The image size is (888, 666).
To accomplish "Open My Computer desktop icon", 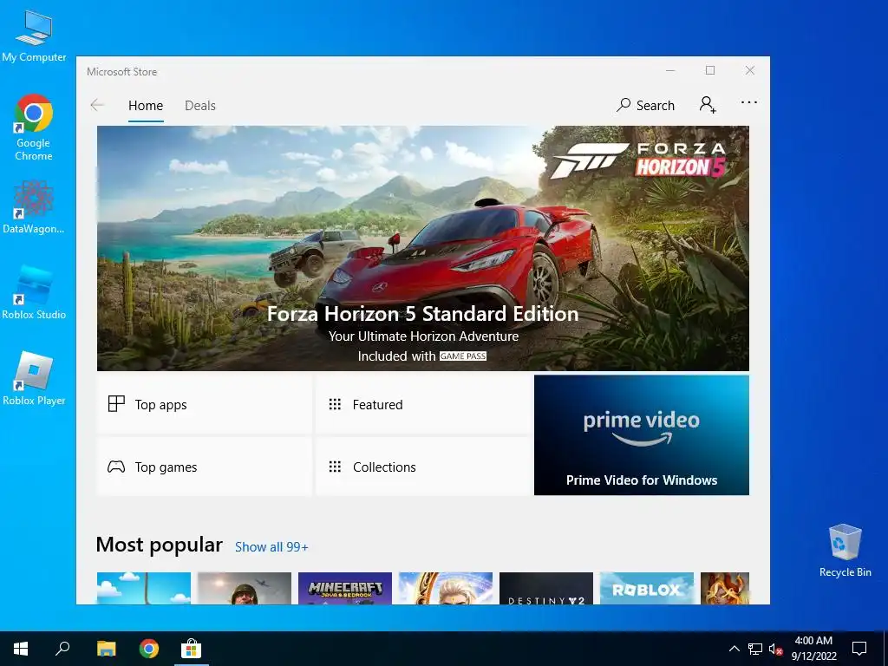I will point(34,36).
